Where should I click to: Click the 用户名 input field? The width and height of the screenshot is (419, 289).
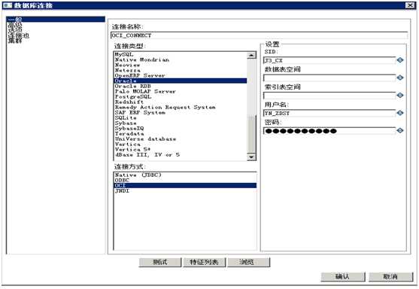329,113
